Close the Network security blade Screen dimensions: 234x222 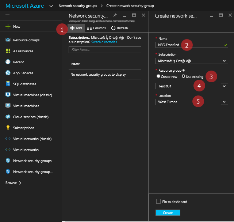[143, 15]
